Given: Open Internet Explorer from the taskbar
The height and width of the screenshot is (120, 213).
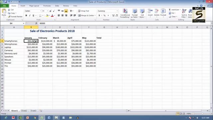Looking at the screenshot, I should pyautogui.click(x=6, y=118).
